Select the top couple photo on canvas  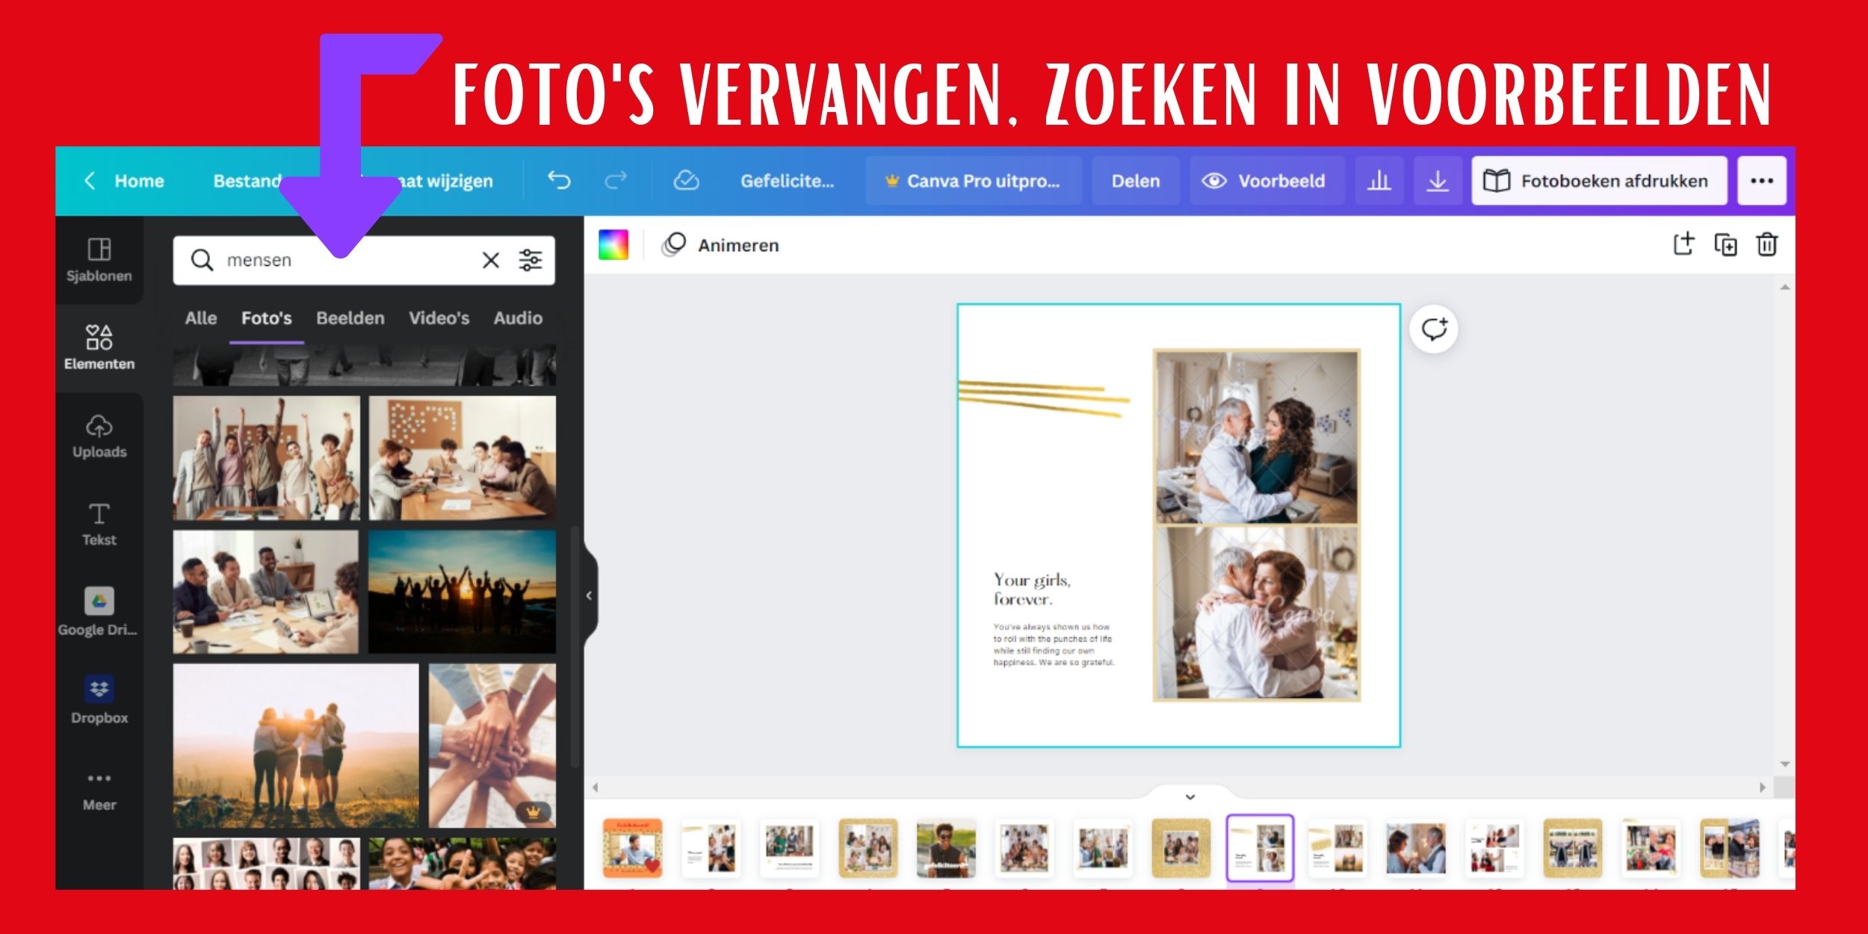pyautogui.click(x=1257, y=438)
